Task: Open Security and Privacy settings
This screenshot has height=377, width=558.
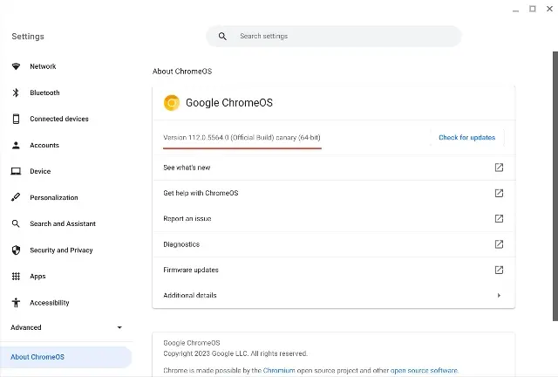Action: pos(66,250)
